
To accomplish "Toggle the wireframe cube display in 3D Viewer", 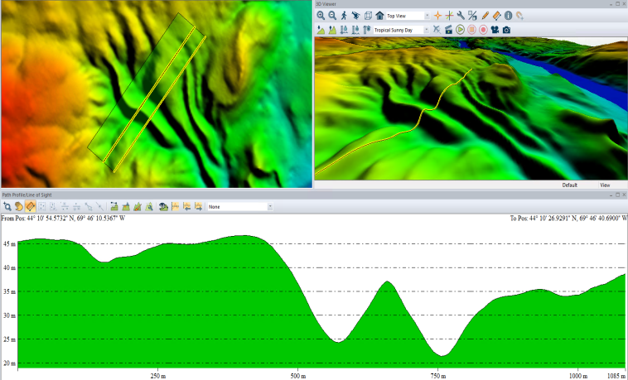I will click(x=367, y=15).
